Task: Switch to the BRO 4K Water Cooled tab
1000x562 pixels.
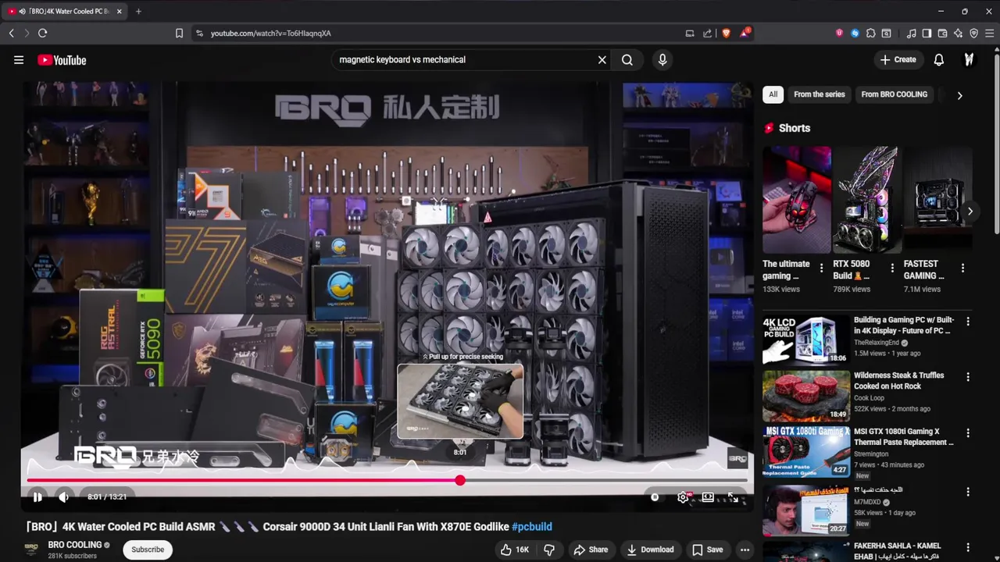Action: (x=66, y=11)
